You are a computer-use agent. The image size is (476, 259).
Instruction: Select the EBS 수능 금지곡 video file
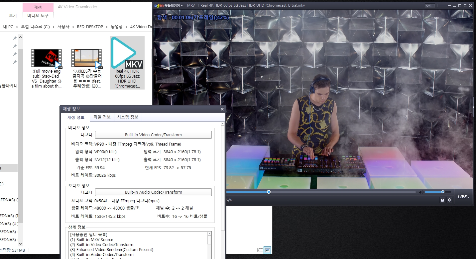[x=87, y=69]
